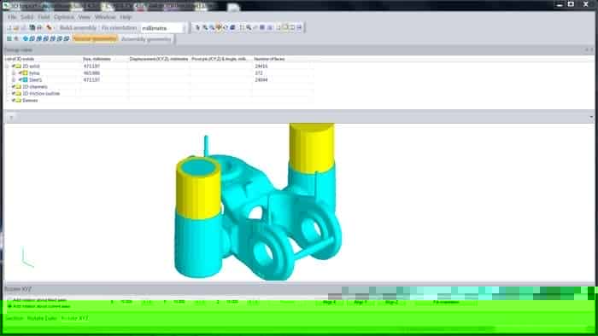
Task: Click the pointer select tool icon
Action: [197, 27]
